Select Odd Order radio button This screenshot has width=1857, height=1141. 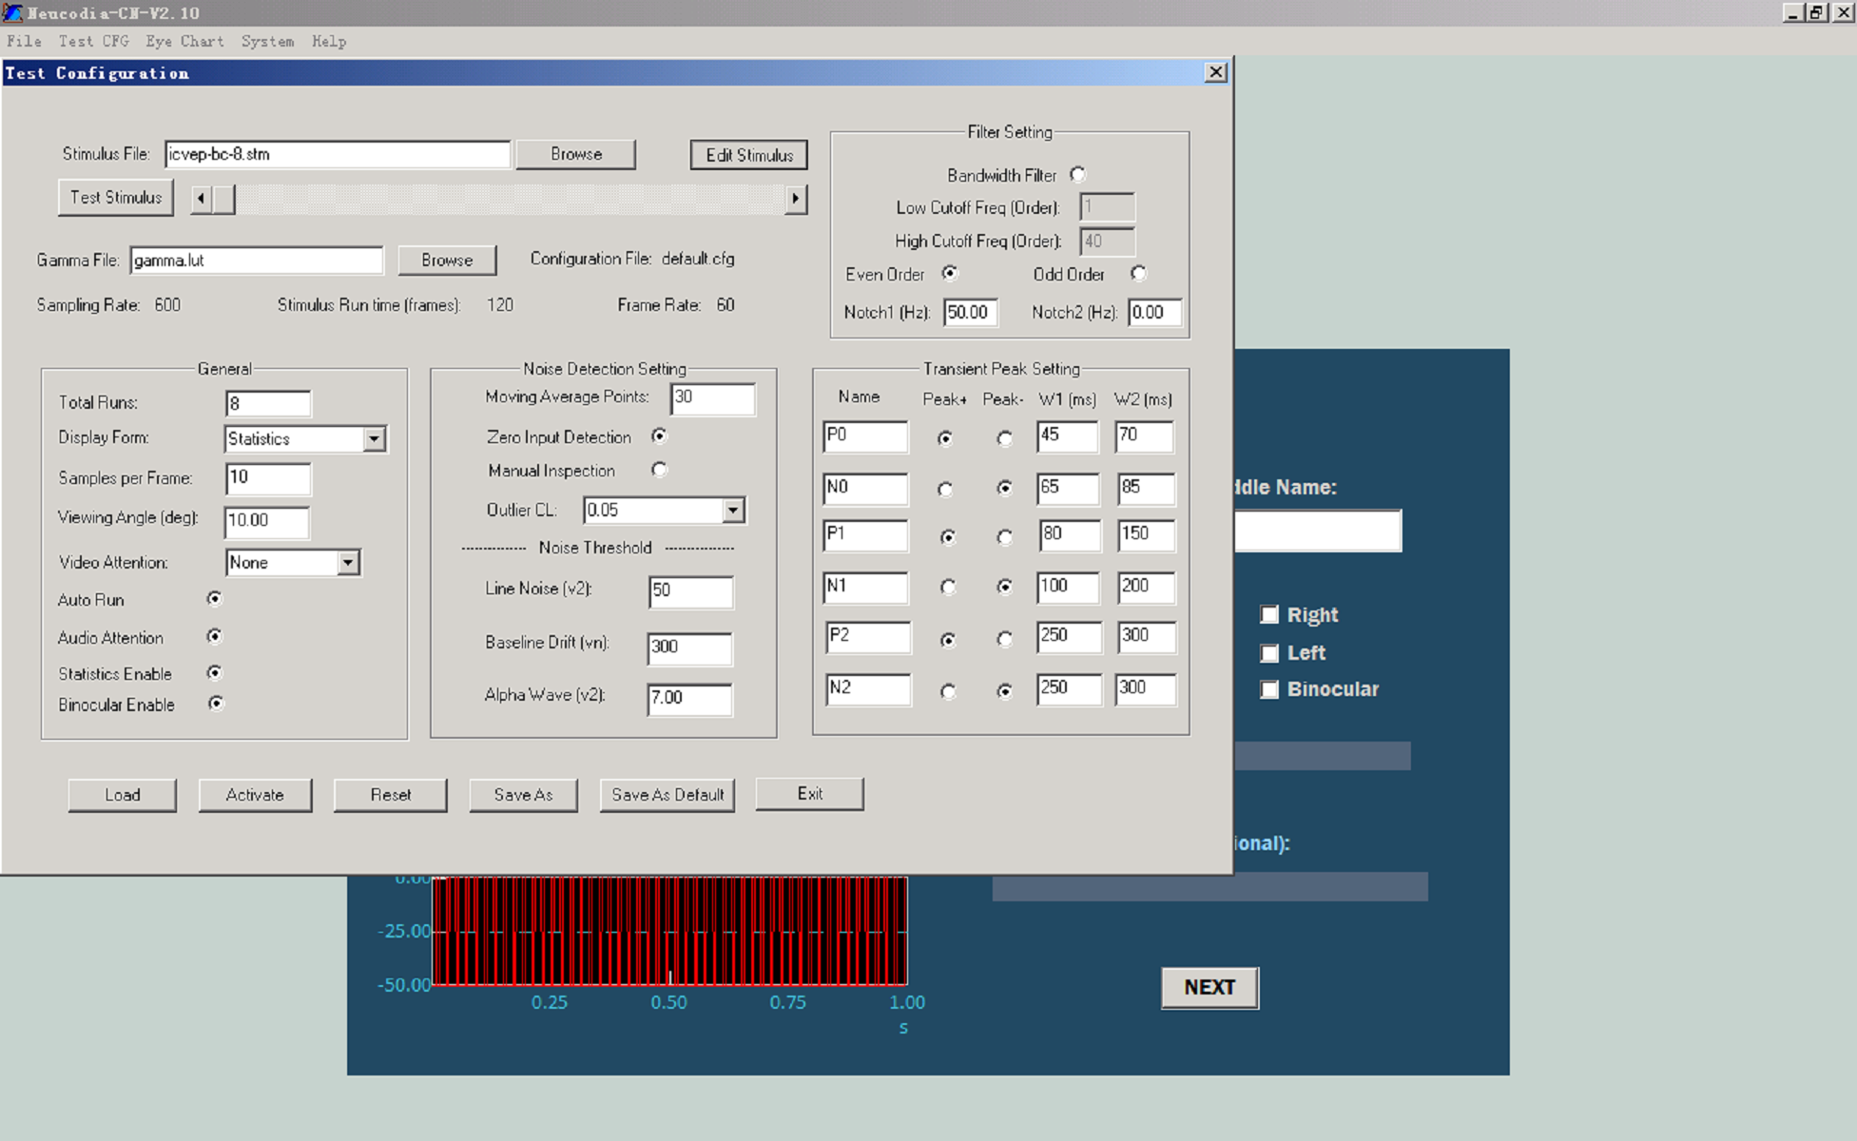pos(1138,274)
